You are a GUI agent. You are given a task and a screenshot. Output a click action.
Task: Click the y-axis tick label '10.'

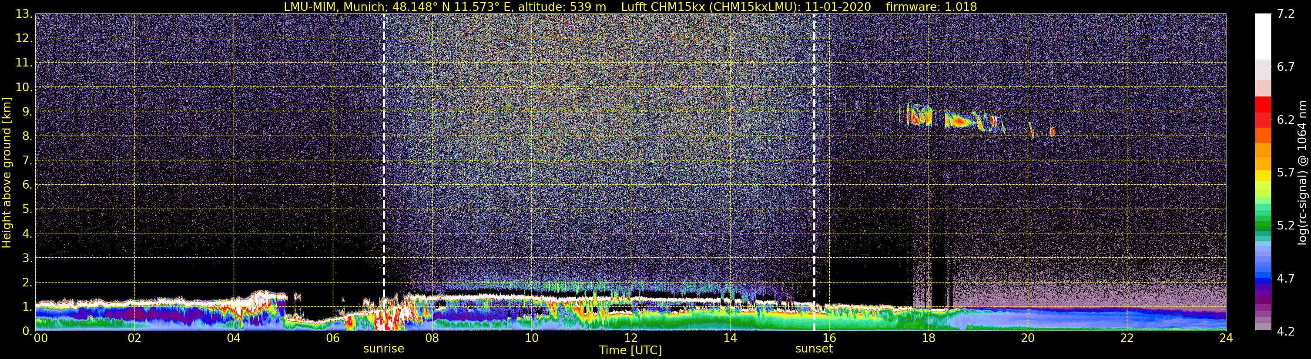tap(24, 87)
